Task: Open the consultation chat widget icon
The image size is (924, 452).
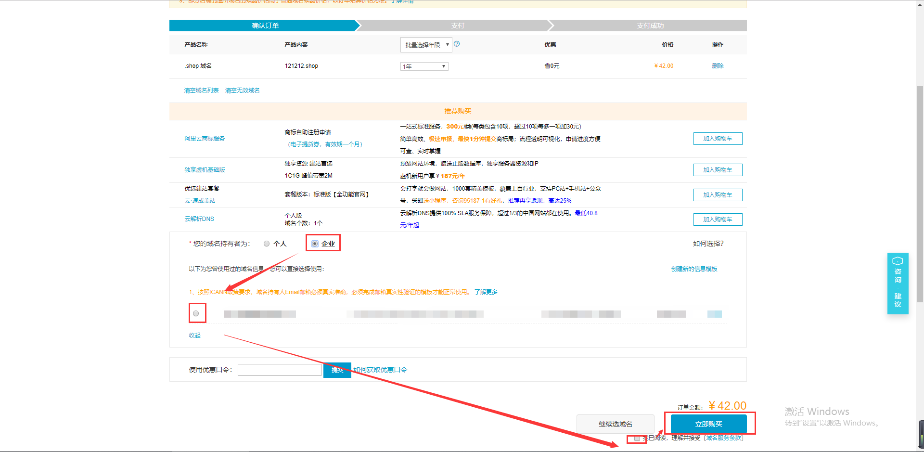Action: tap(898, 261)
